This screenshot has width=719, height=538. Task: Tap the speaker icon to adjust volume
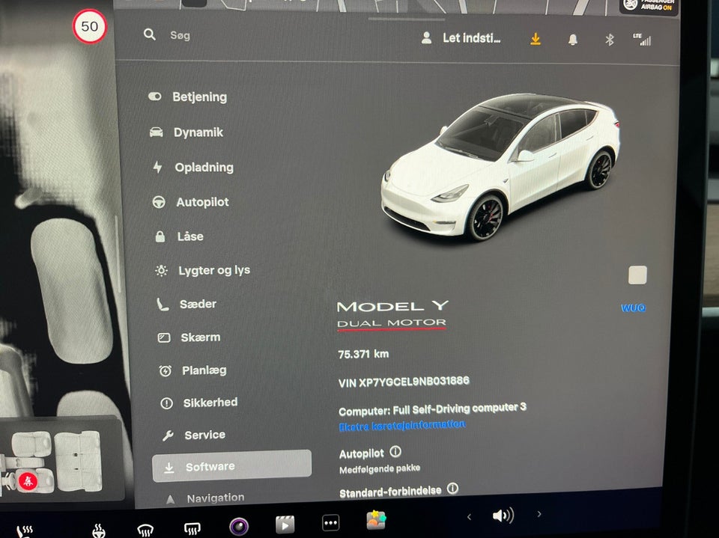point(503,516)
